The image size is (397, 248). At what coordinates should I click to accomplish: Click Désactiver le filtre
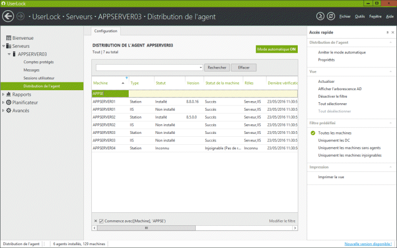click(x=332, y=96)
